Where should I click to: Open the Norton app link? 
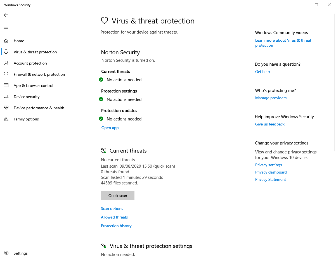click(x=110, y=128)
